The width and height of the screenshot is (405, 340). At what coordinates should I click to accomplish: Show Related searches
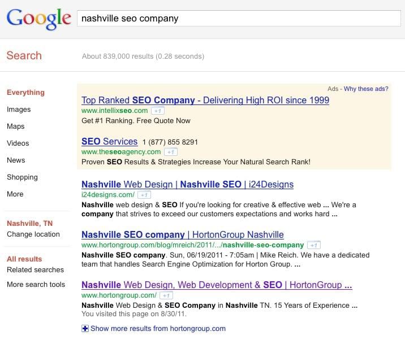tap(35, 270)
